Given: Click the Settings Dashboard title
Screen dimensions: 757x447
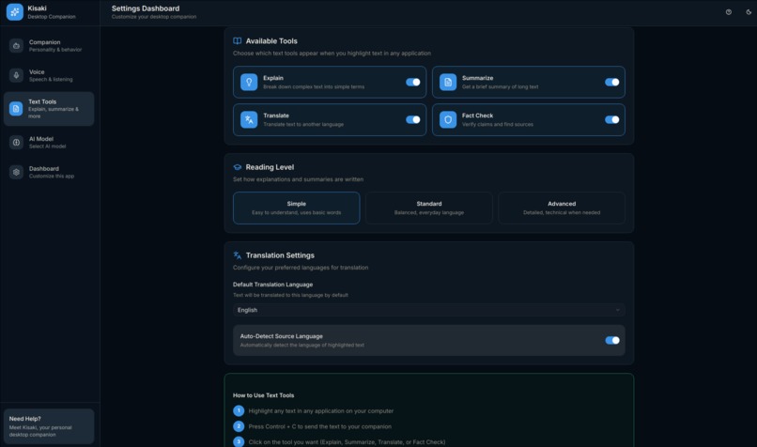Looking at the screenshot, I should [x=146, y=8].
